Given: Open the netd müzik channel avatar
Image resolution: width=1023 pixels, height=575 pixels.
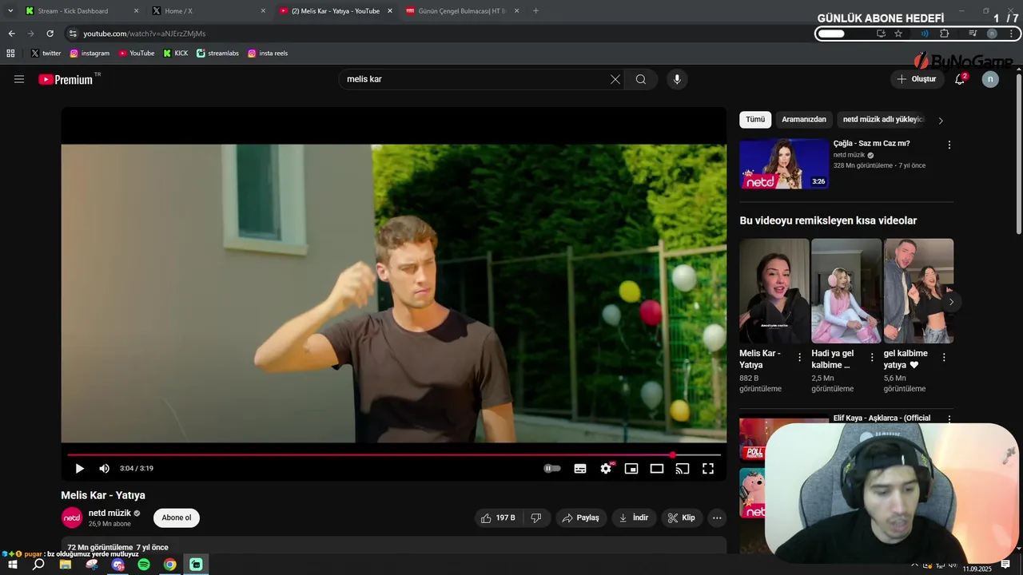Looking at the screenshot, I should tap(72, 517).
